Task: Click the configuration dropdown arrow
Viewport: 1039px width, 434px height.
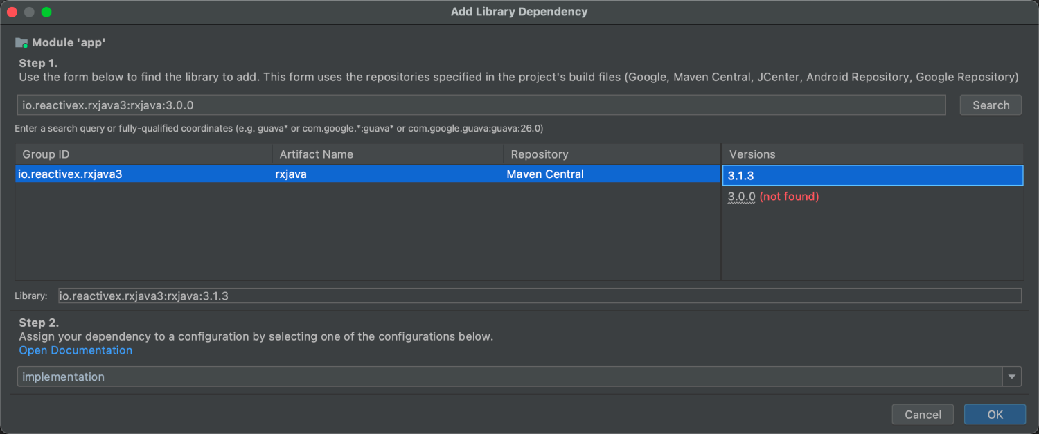Action: click(x=1012, y=377)
